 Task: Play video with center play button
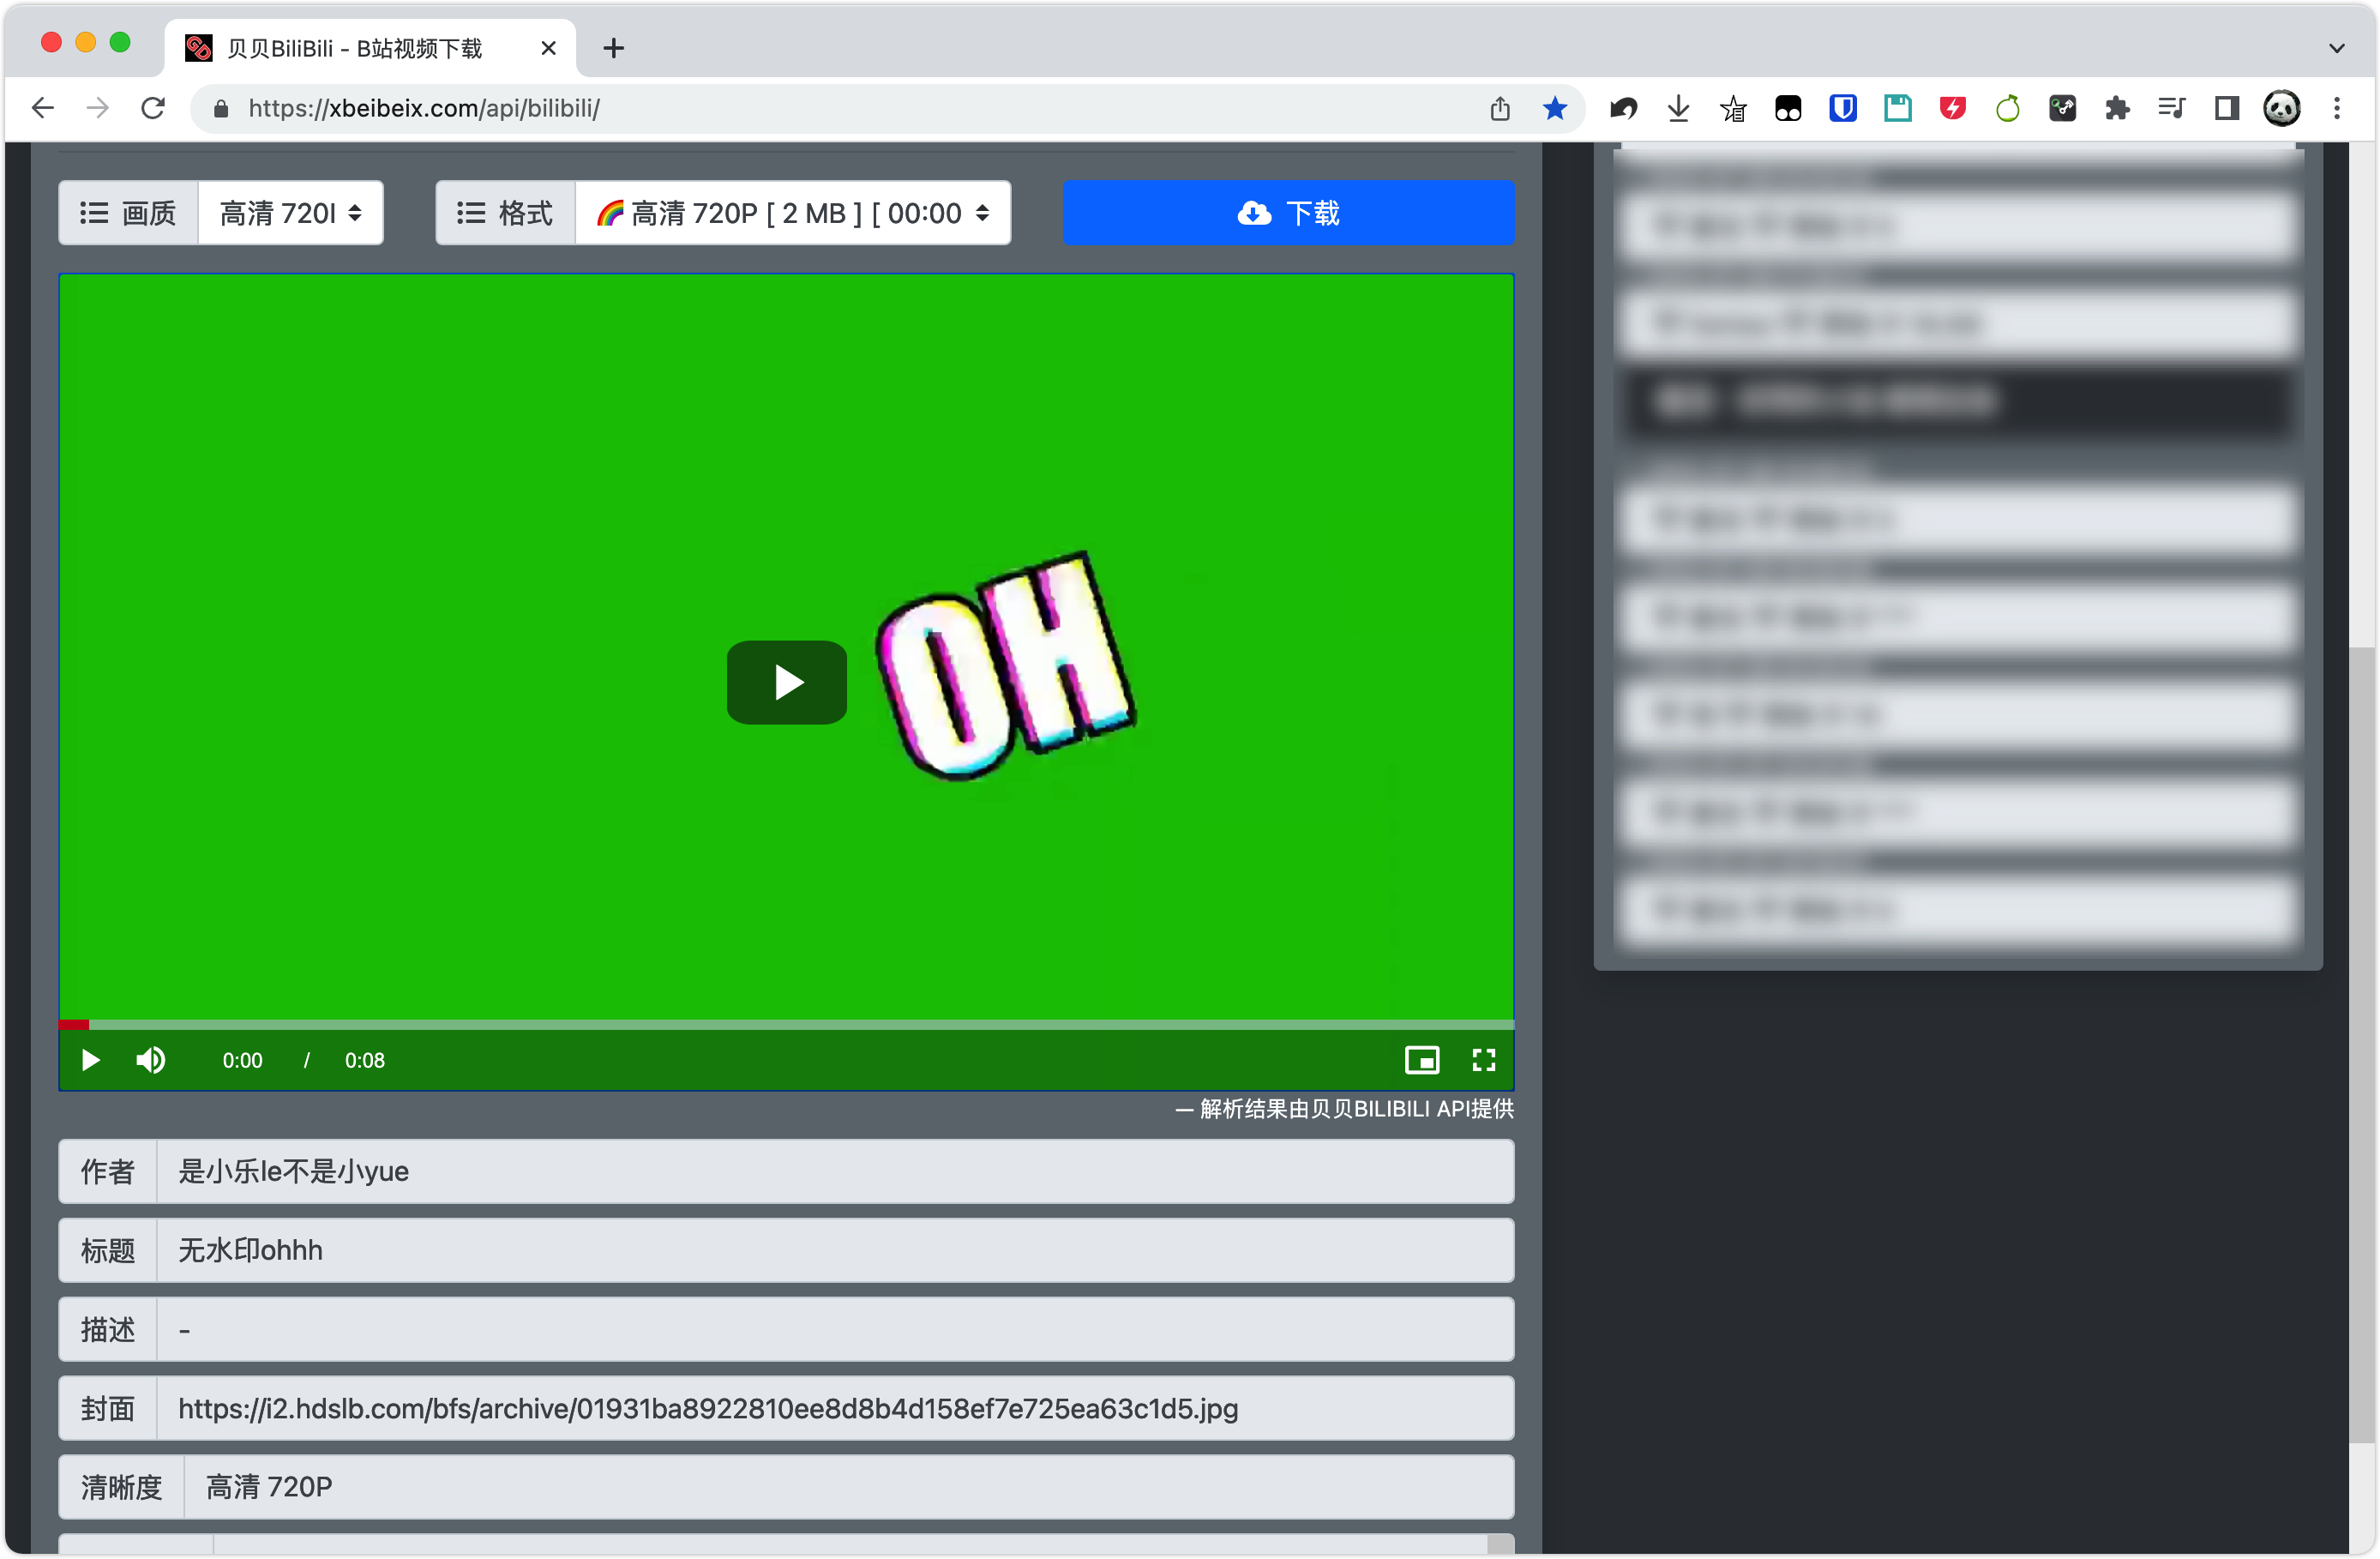pos(786,682)
